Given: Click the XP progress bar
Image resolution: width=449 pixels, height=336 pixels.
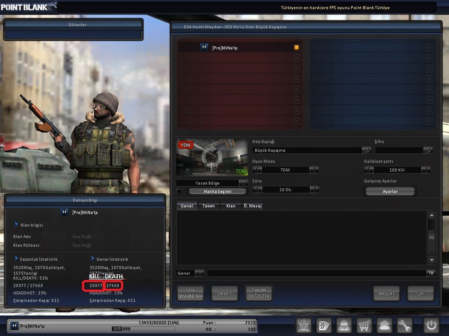Looking at the screenshot, I should pos(143,329).
